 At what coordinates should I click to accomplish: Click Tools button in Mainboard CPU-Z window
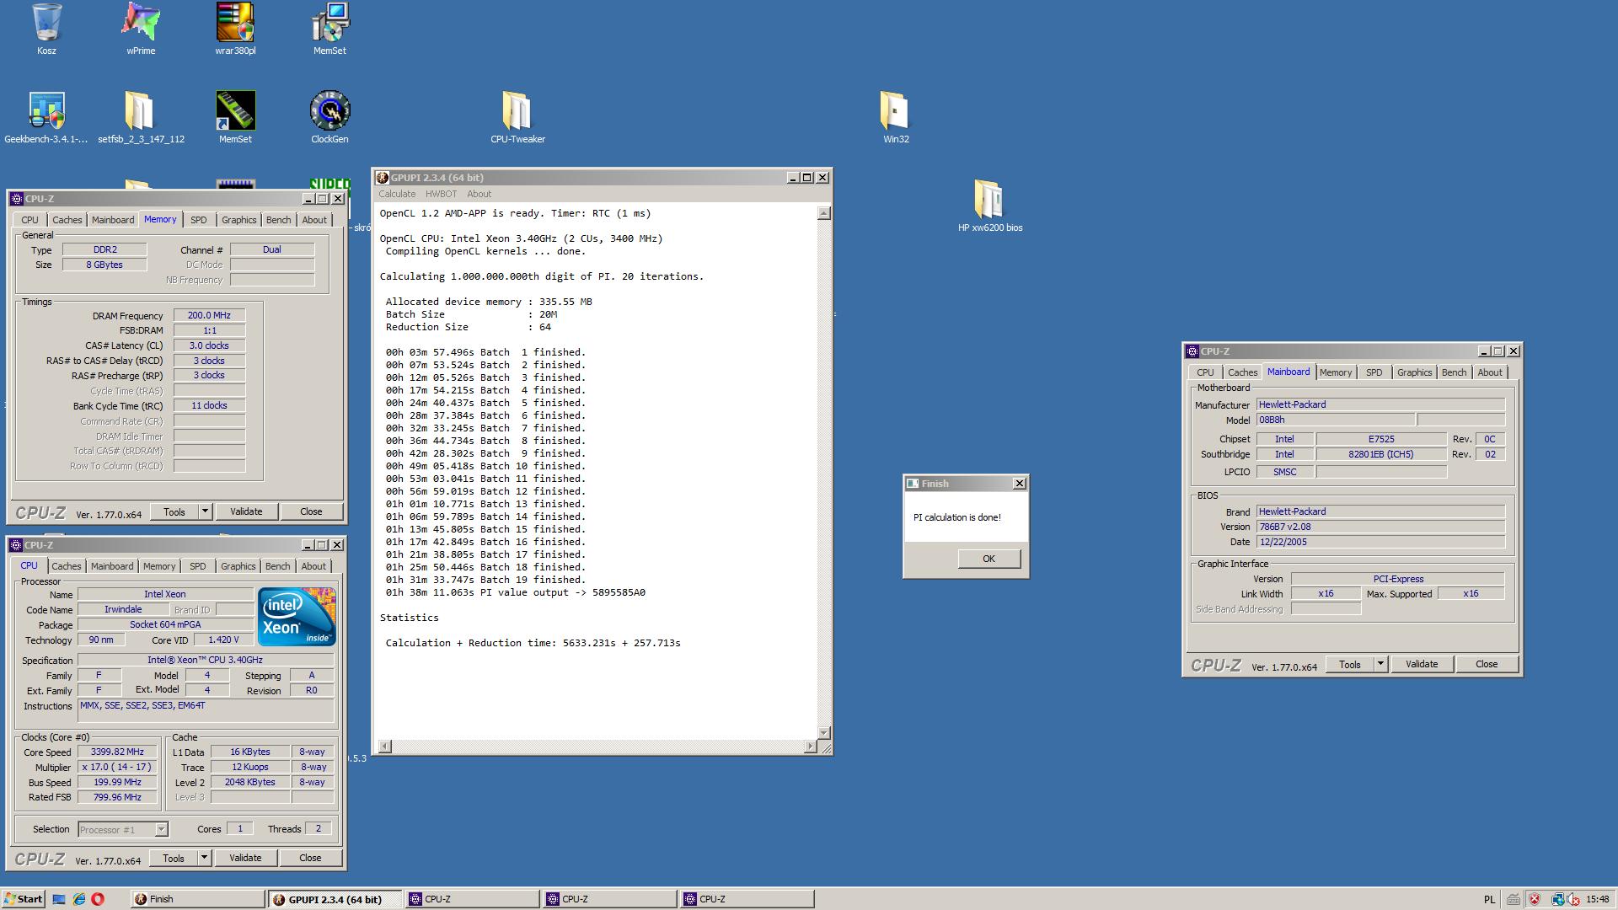1350,664
